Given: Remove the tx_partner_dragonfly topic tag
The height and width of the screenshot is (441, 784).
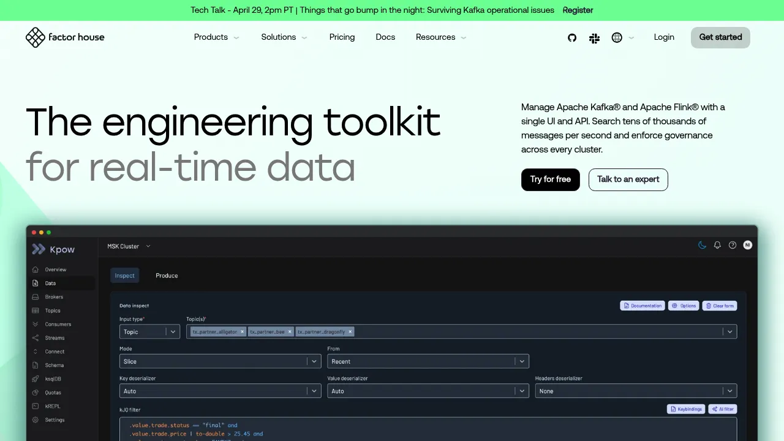Looking at the screenshot, I should [350, 331].
